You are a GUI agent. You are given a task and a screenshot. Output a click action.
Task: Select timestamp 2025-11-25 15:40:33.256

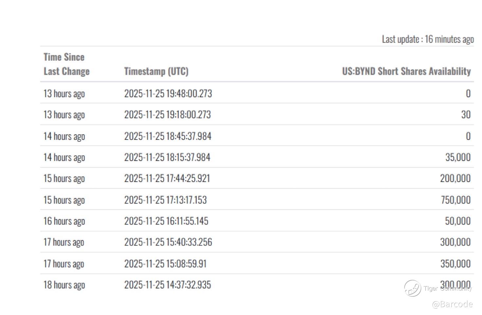pos(168,242)
